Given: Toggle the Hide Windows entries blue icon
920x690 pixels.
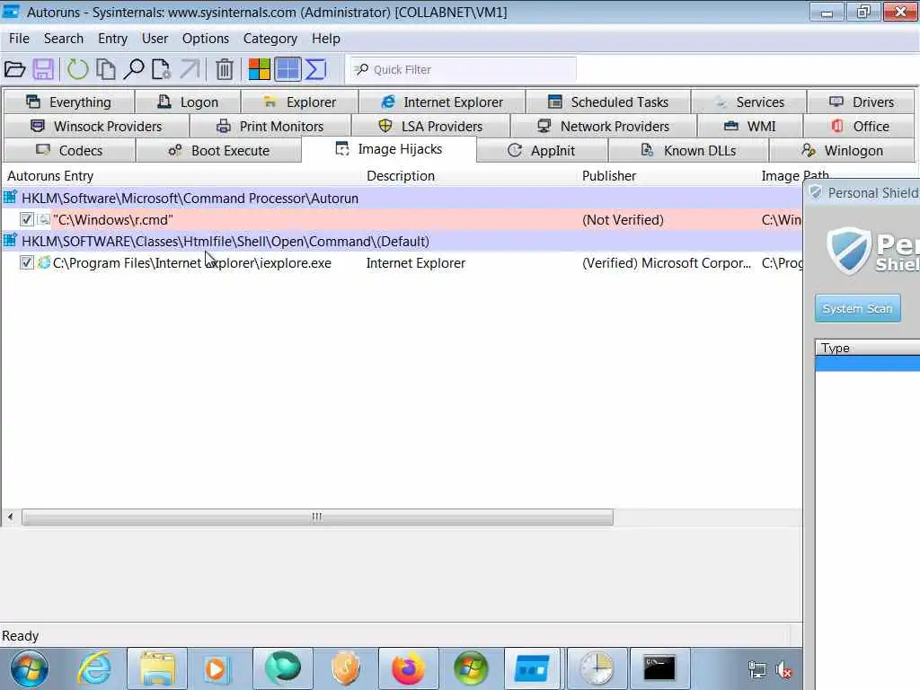Looking at the screenshot, I should (288, 69).
